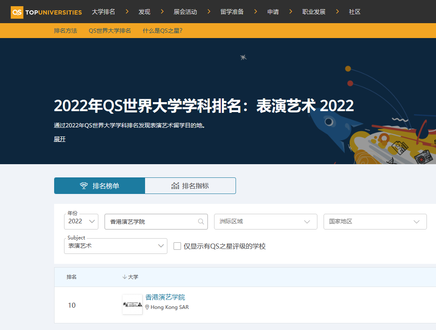Viewport: 436px width, 330px height.
Task: Open the 什么是QS之星? link
Action: (162, 31)
